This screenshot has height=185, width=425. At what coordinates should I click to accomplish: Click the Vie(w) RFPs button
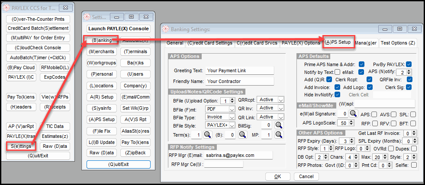(55, 97)
